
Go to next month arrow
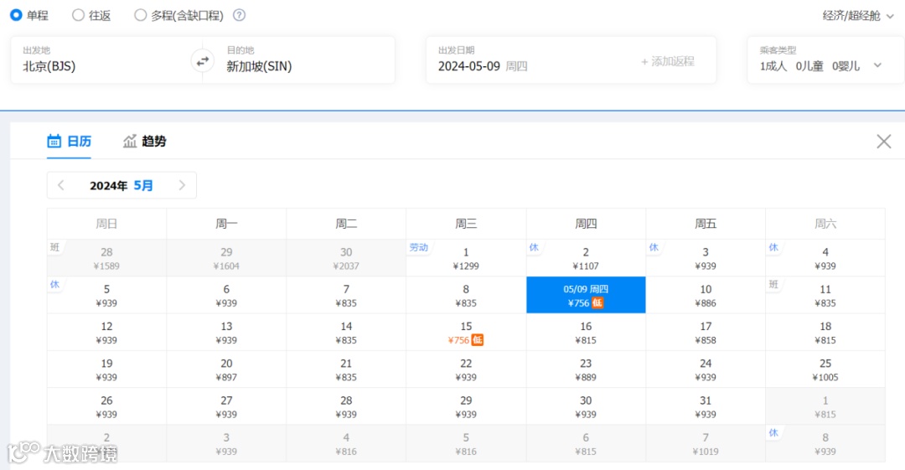click(x=182, y=185)
